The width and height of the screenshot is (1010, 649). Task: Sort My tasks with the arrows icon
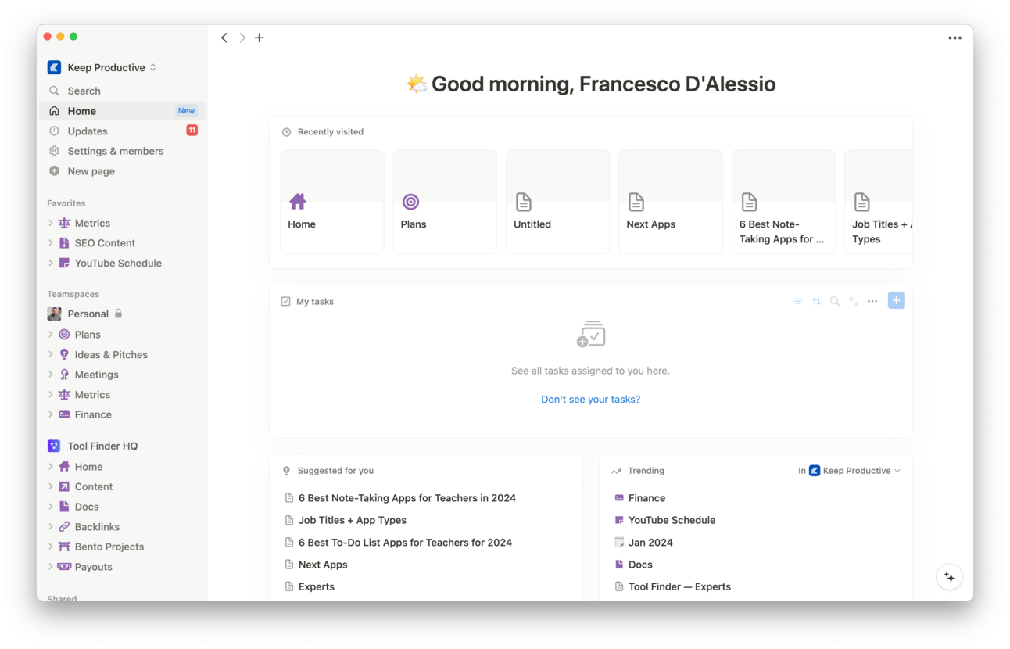pos(816,301)
